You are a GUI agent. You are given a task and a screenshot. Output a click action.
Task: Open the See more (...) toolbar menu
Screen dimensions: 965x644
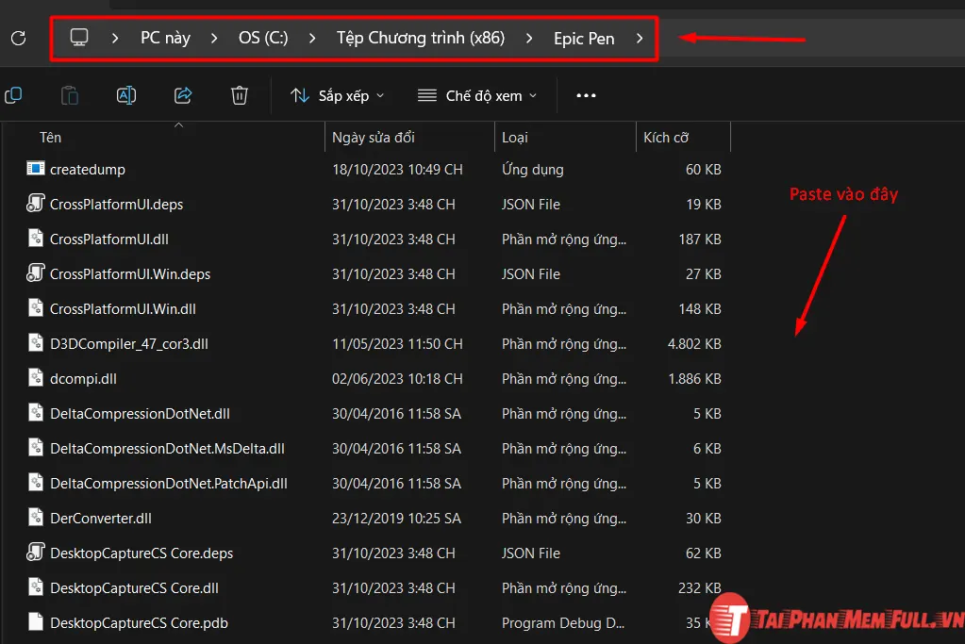click(x=586, y=95)
